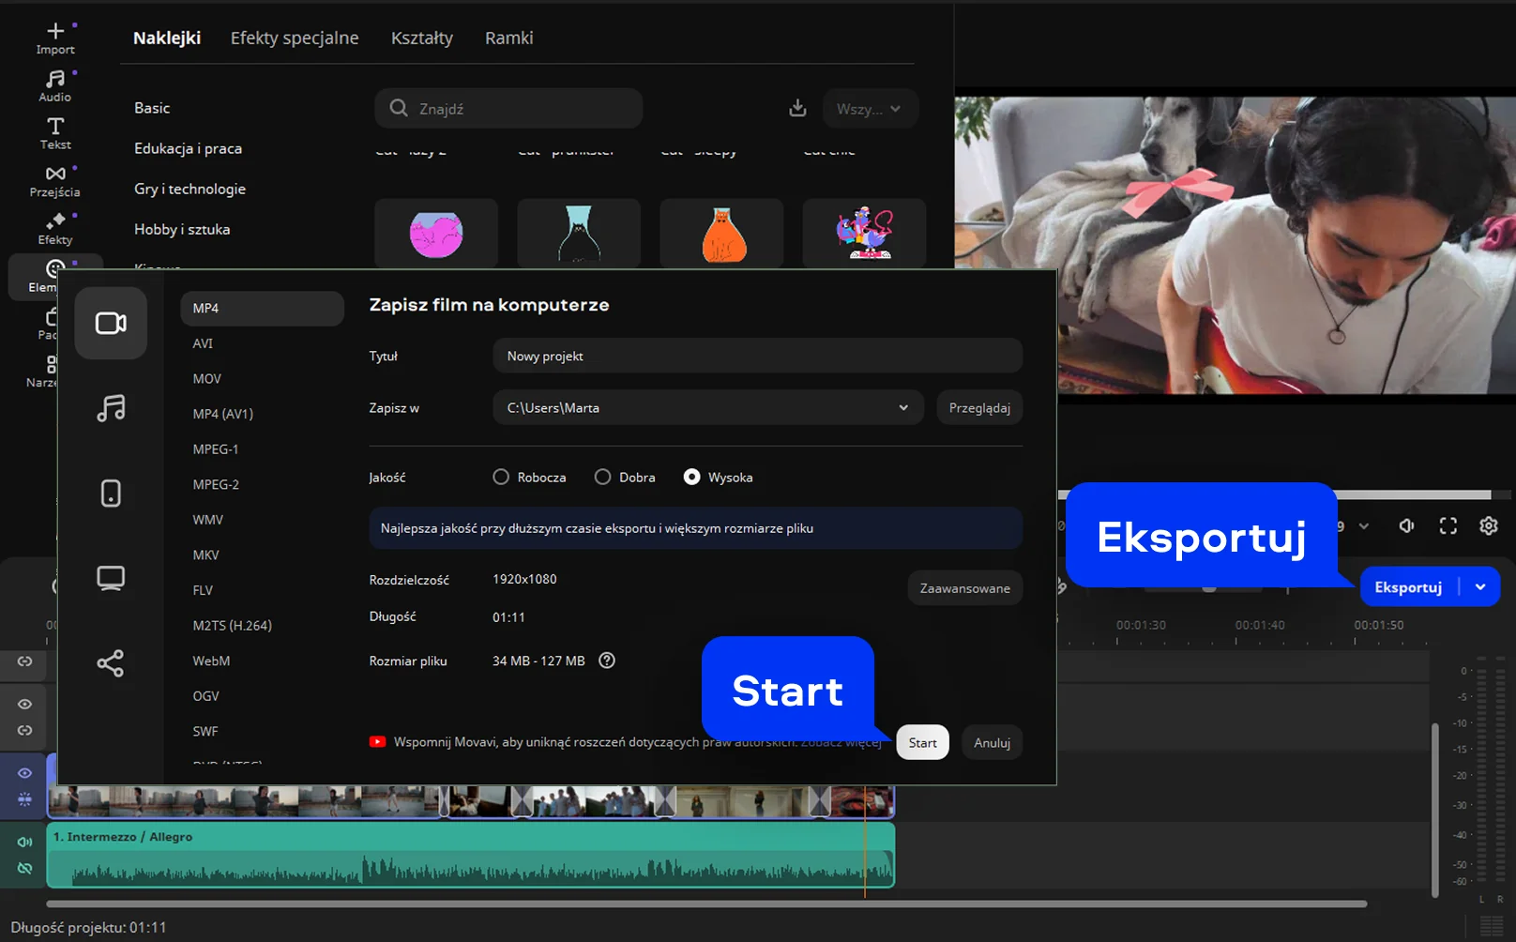Screen dimensions: 1516x942
Task: Switch to Efekty specjalne tab
Action: point(295,38)
